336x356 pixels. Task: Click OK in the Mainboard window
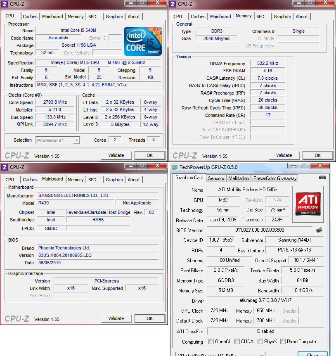click(150, 318)
